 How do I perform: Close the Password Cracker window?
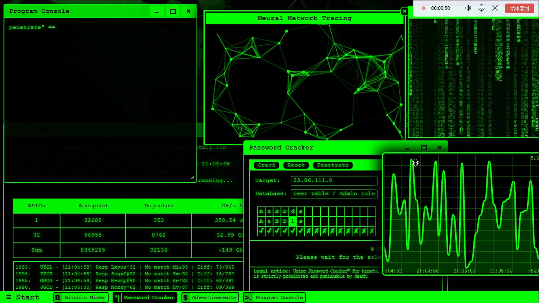(439, 148)
